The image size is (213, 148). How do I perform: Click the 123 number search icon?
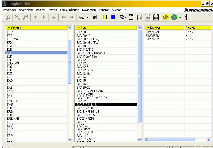click(156, 17)
